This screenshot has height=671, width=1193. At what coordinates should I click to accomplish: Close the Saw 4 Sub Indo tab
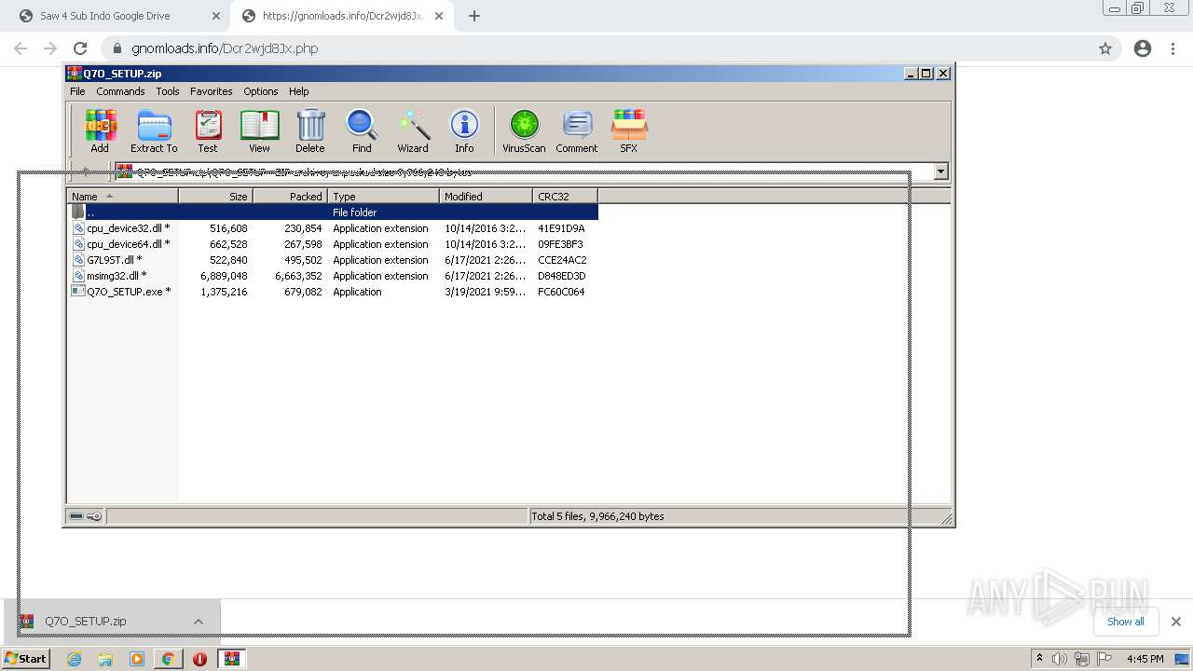[x=216, y=16]
